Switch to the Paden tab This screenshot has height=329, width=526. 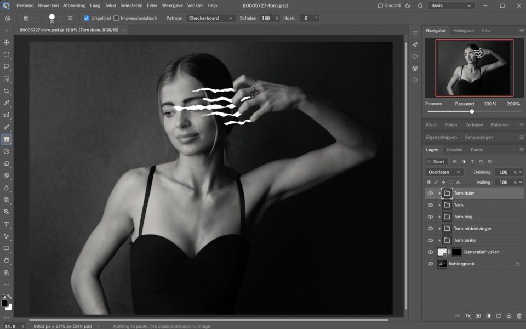(477, 150)
